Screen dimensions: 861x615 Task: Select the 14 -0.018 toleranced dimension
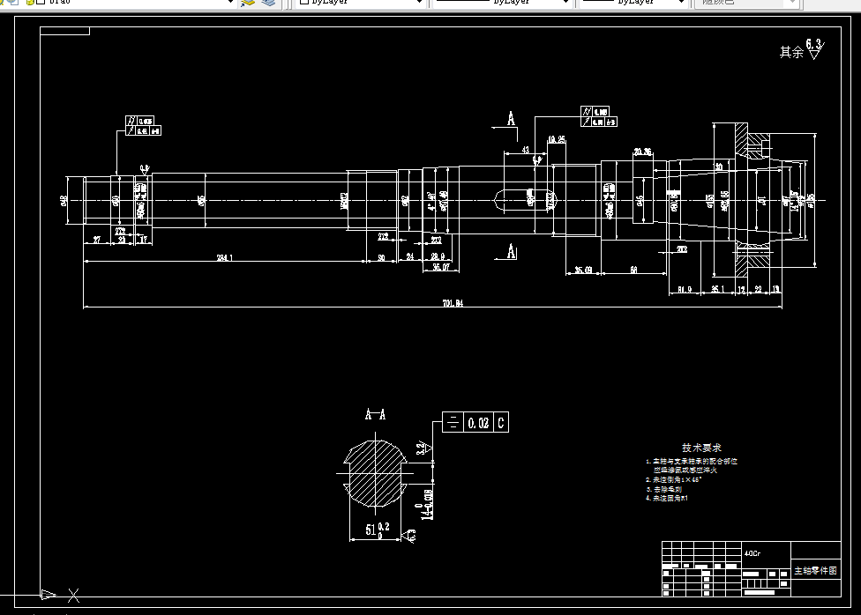tap(426, 504)
